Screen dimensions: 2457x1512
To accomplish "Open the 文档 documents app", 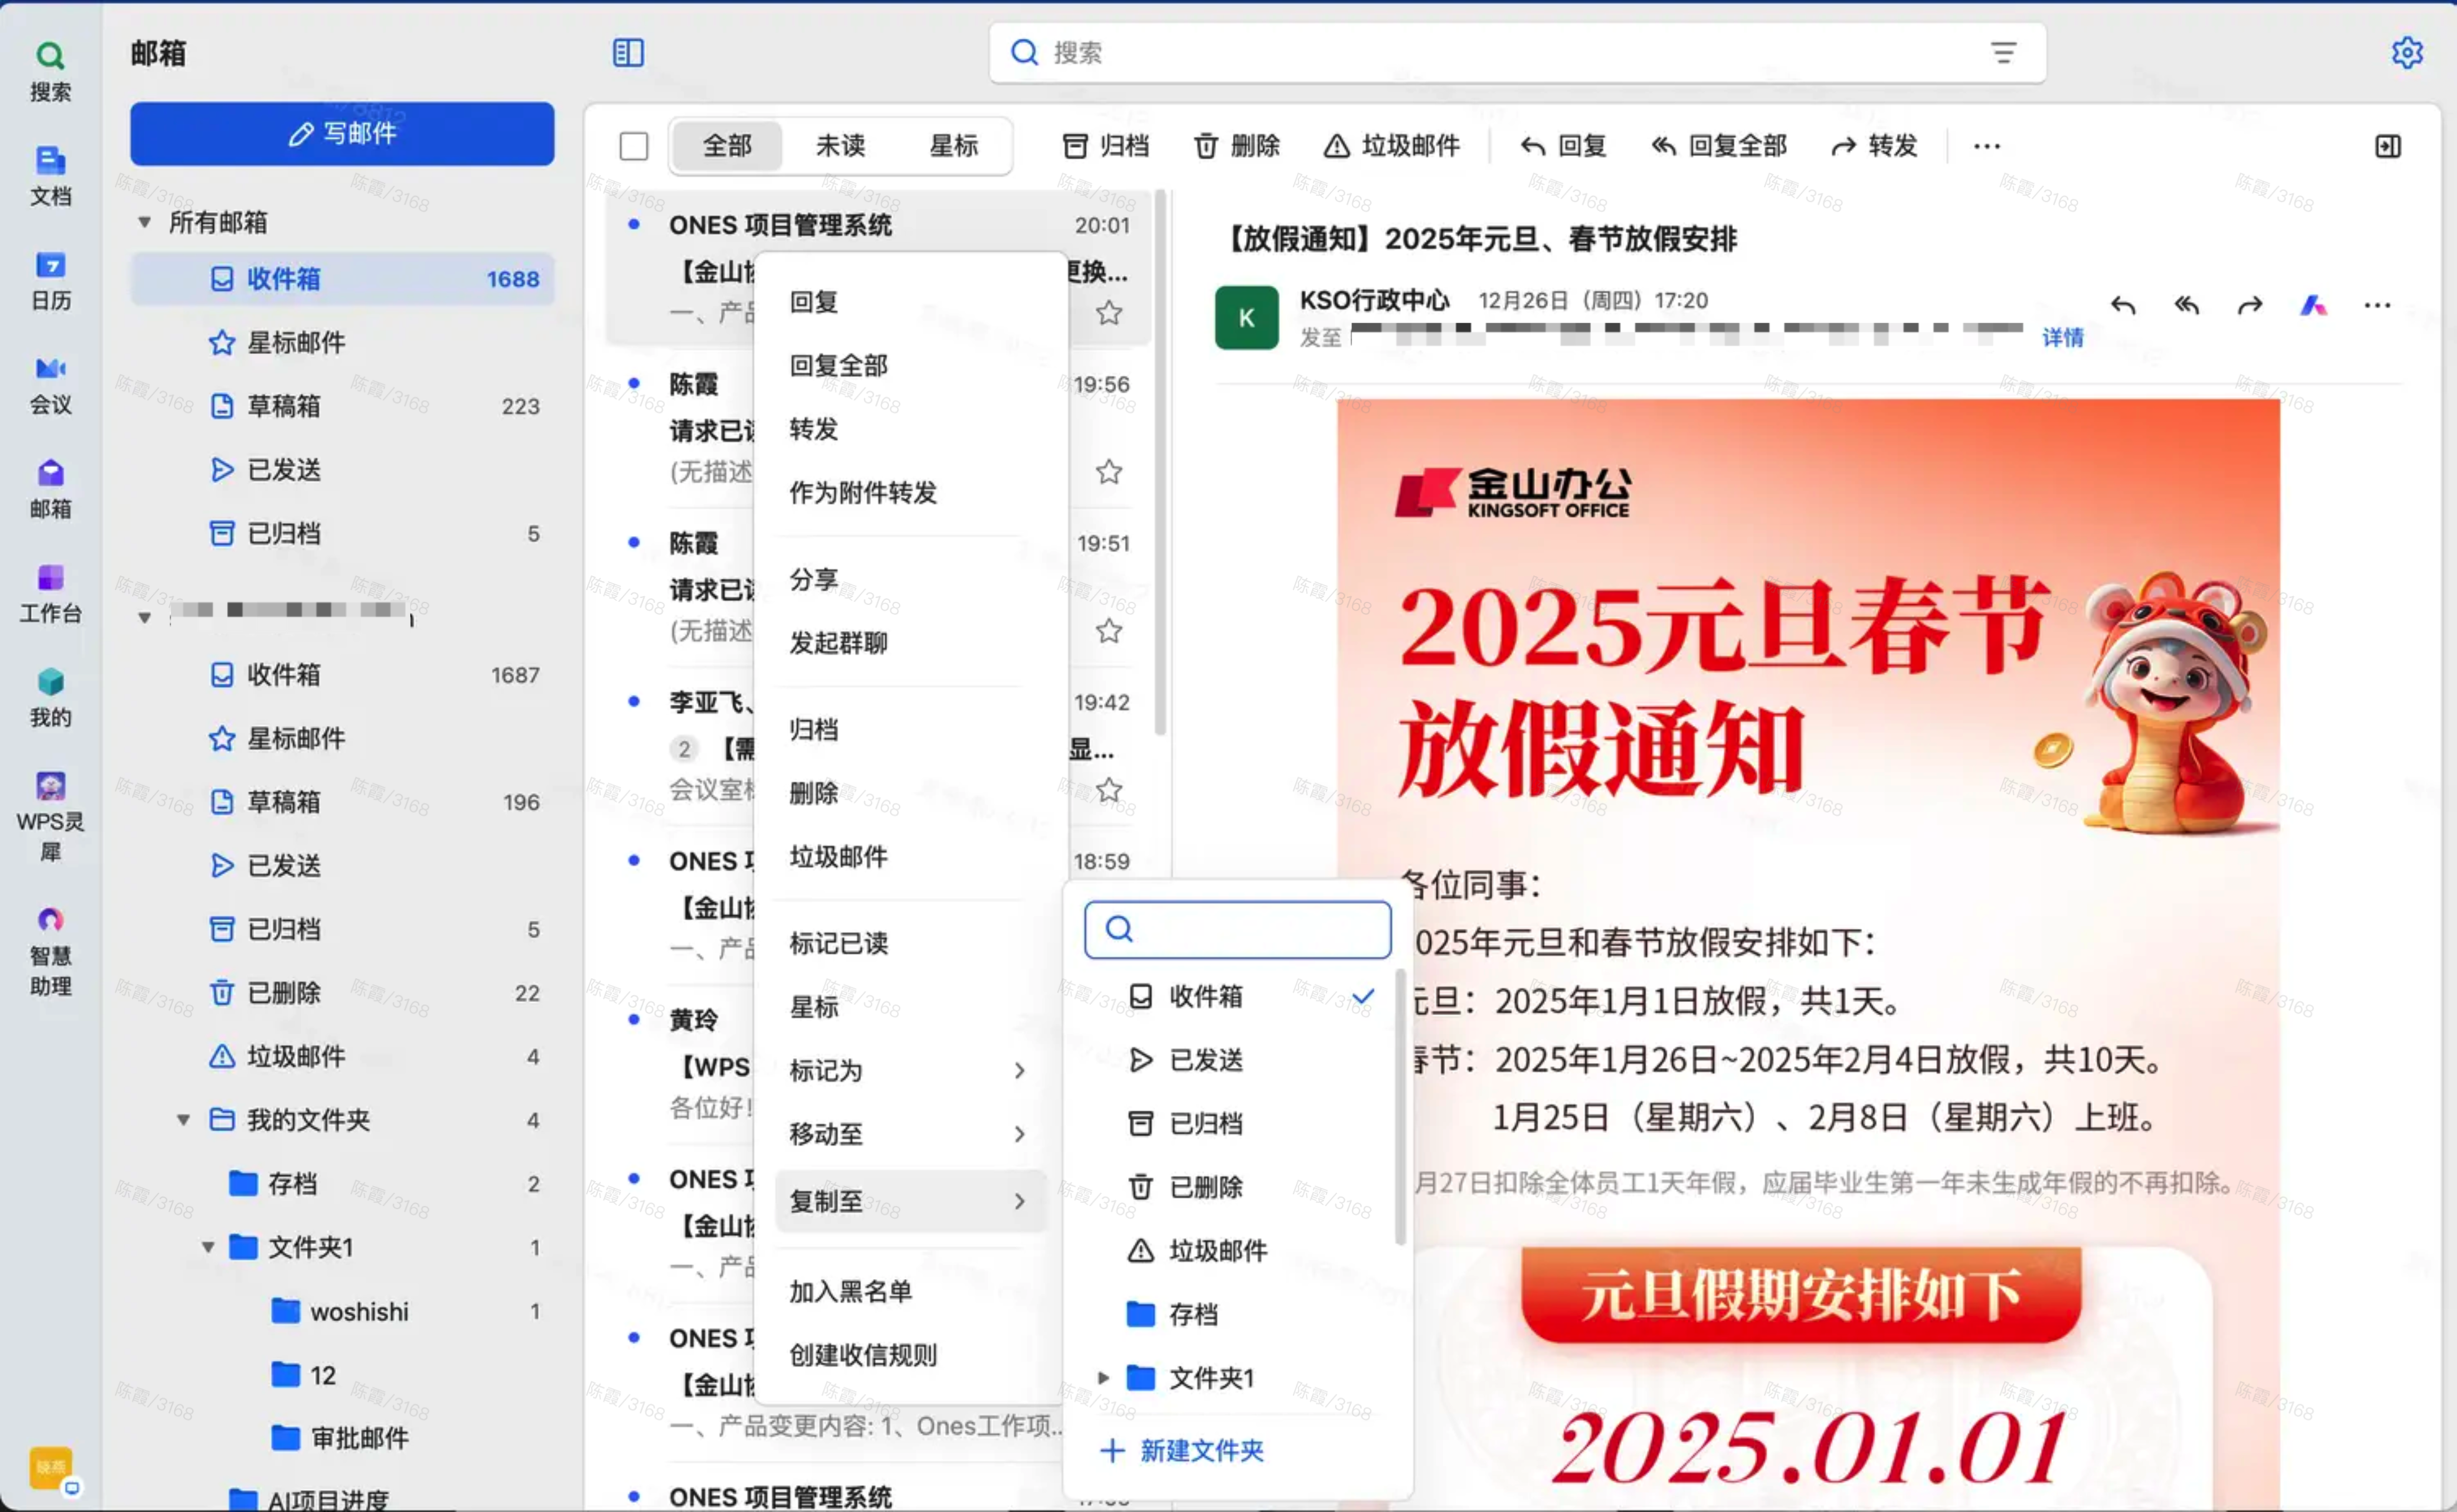I will click(x=50, y=176).
